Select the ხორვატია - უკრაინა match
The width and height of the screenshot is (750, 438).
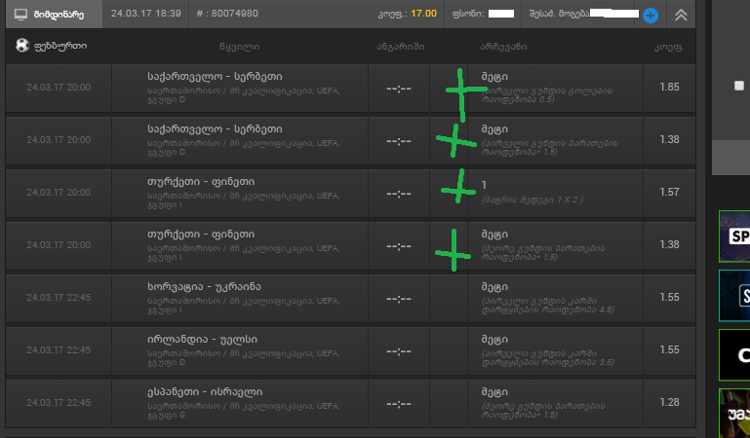(x=350, y=298)
